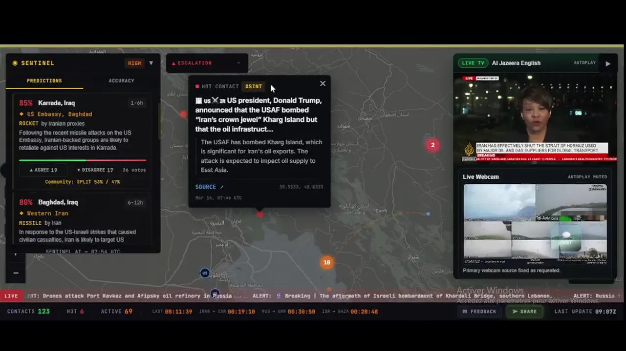Click the CONTACTS 123 counter
626x351 pixels.
tap(28, 312)
